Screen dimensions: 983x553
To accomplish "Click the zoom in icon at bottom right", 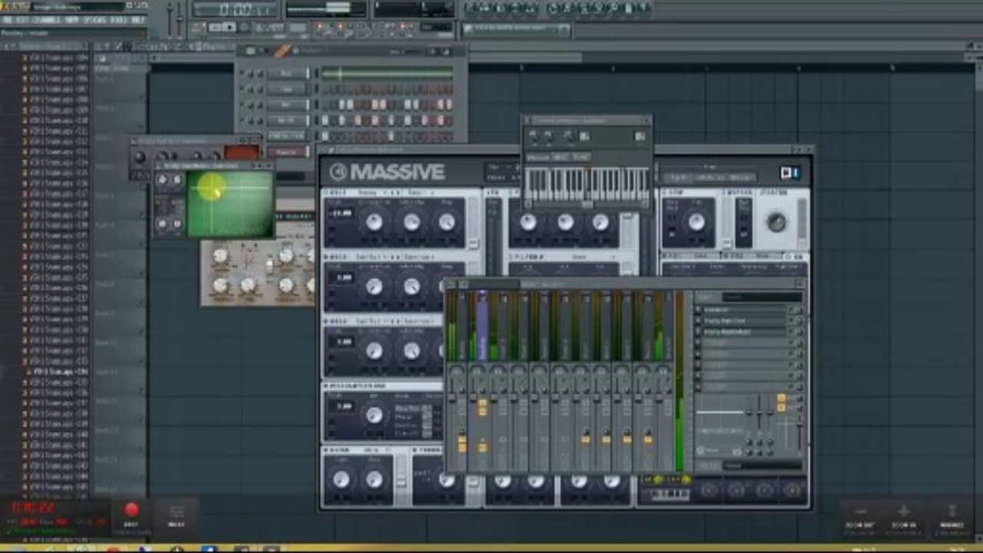I will (904, 512).
